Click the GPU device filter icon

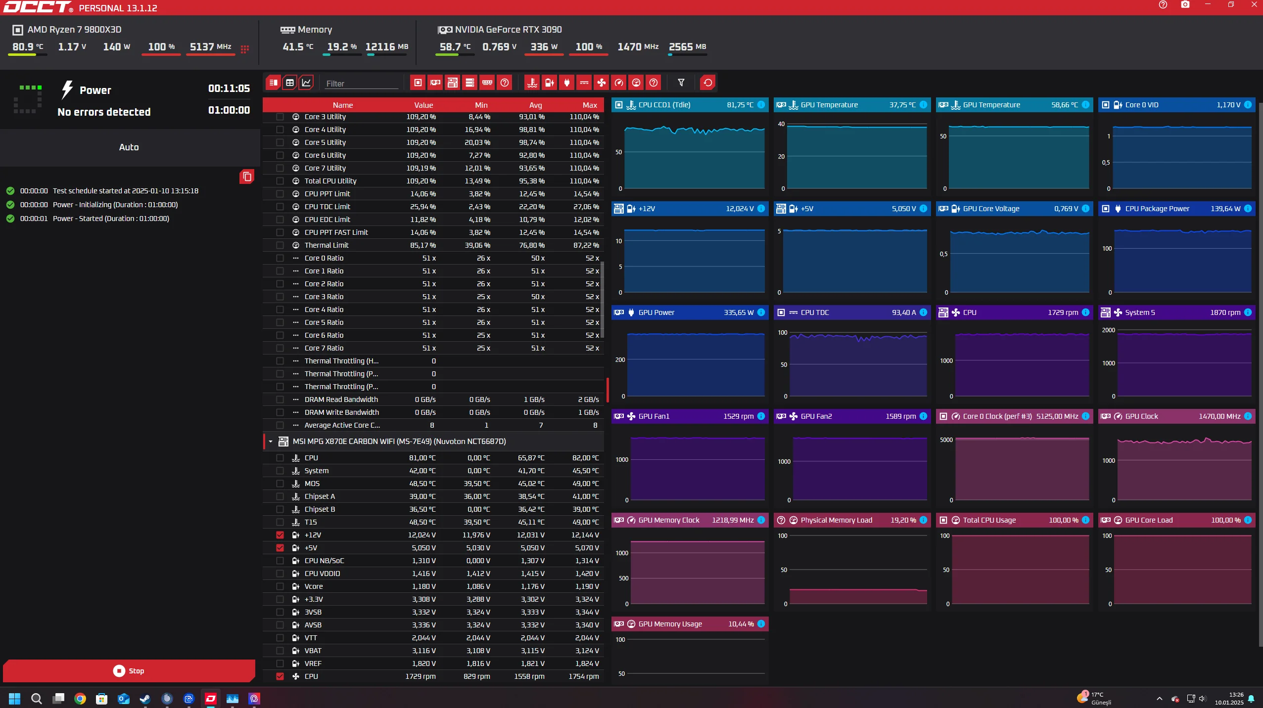pyautogui.click(x=435, y=83)
